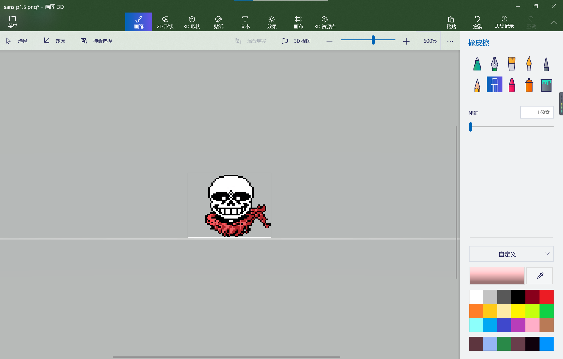Select the marker brush tool
Viewport: 563px width, 359px height.
tap(477, 64)
